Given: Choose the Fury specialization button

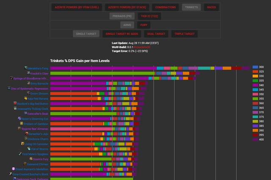Looking at the screenshot, I should pos(144,25).
